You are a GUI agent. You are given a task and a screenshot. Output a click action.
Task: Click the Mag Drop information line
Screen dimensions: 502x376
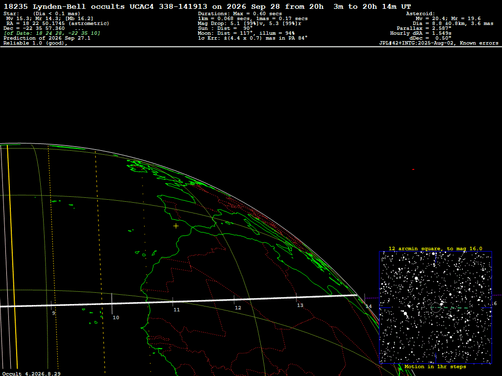(x=250, y=23)
